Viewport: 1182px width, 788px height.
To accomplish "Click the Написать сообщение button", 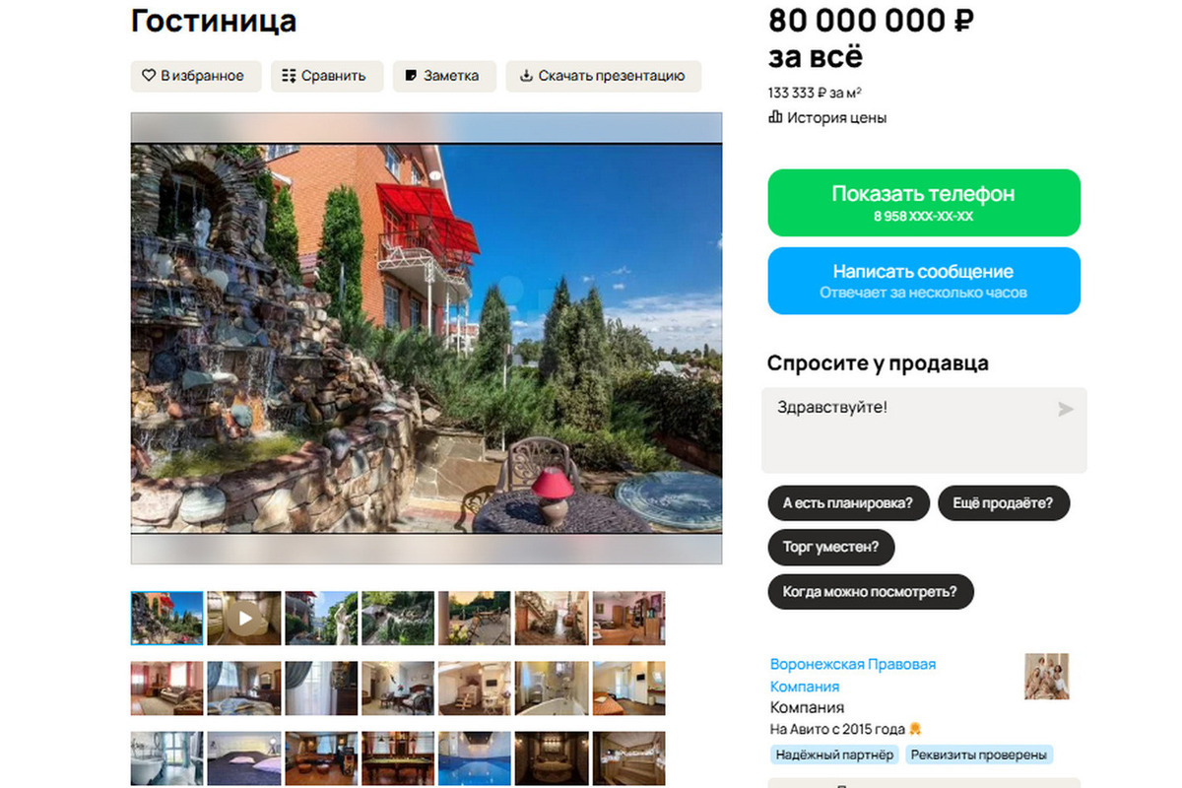I will click(924, 281).
